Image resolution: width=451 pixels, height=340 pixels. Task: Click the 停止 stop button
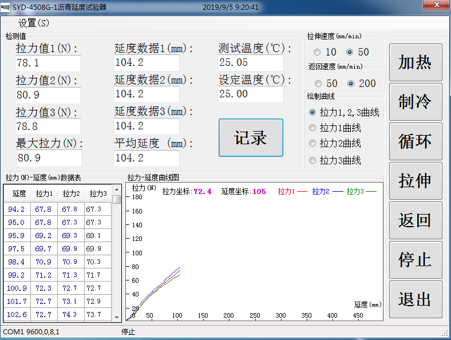[x=416, y=260]
